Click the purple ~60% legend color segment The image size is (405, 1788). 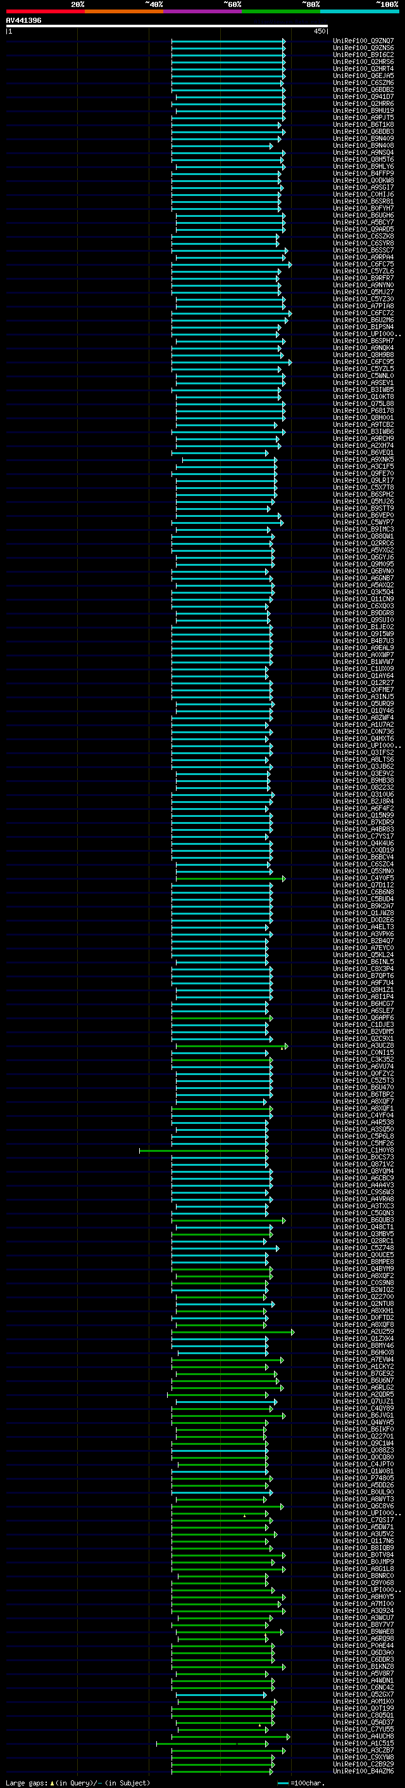tap(203, 11)
